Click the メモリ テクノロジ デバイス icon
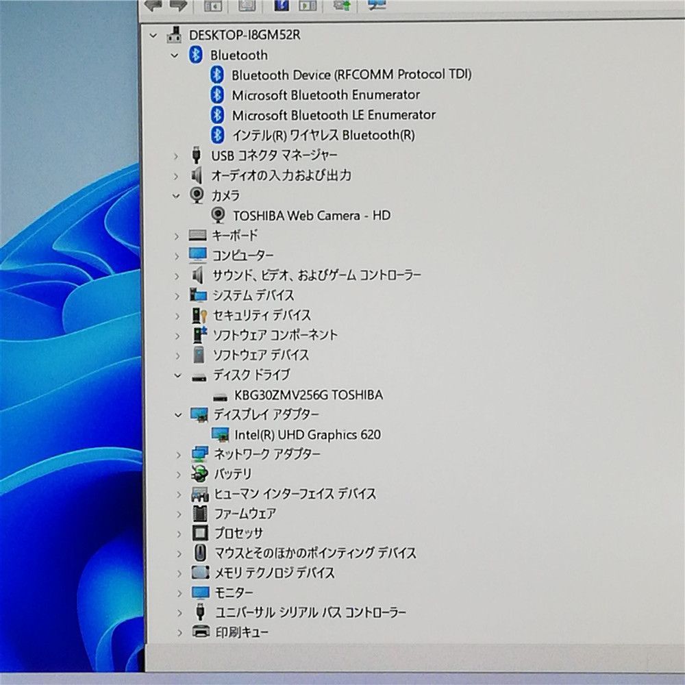Viewport: 685px width, 685px height. pyautogui.click(x=201, y=572)
